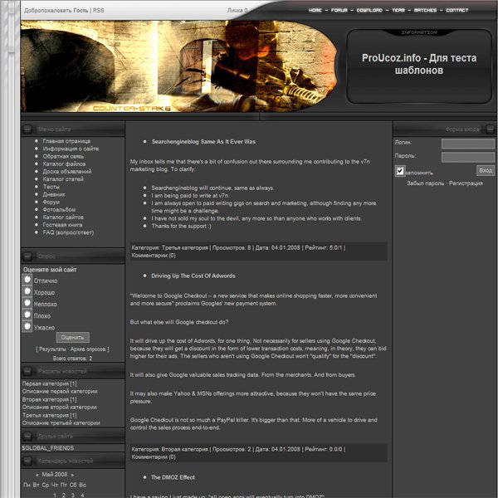
Task: Collapse the Календарь новостей block icon
Action: [x=27, y=461]
